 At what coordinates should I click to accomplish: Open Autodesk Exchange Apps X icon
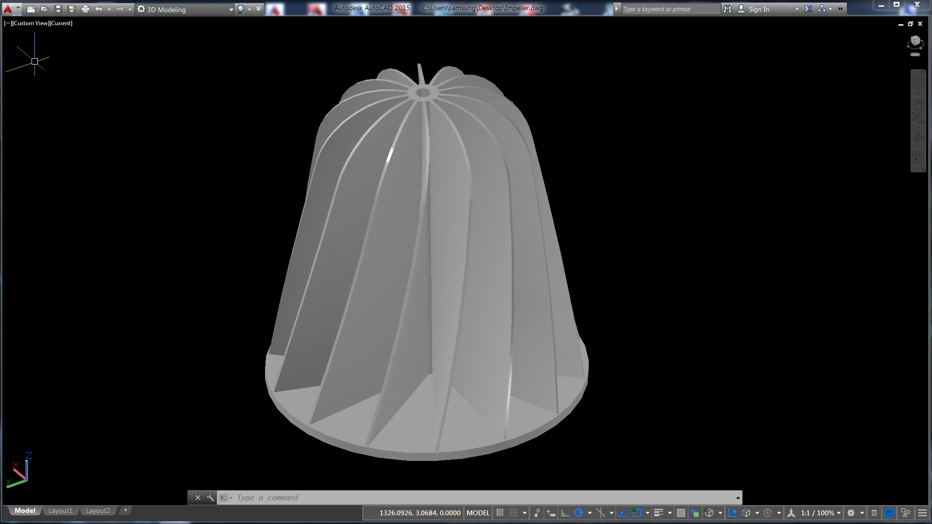point(808,9)
